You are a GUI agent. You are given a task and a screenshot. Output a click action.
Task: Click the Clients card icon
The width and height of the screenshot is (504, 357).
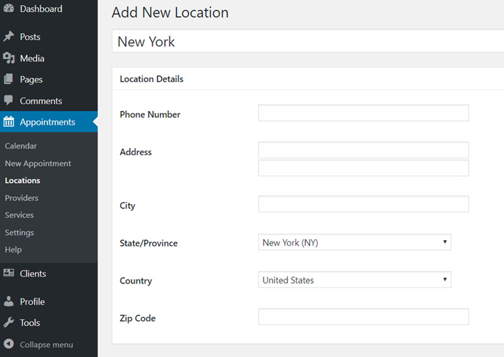pos(8,273)
